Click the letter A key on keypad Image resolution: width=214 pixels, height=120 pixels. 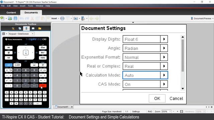(11, 92)
